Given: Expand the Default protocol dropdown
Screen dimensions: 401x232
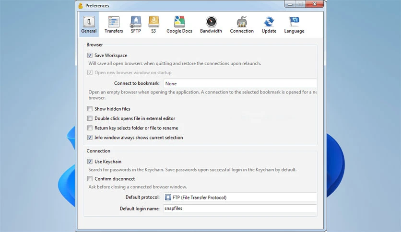Looking at the screenshot, I should click(240, 197).
